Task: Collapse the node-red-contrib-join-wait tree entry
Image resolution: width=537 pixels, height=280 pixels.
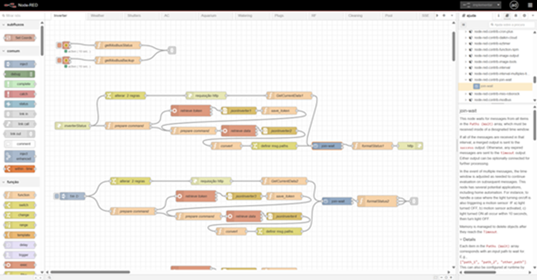Action: 466,80
